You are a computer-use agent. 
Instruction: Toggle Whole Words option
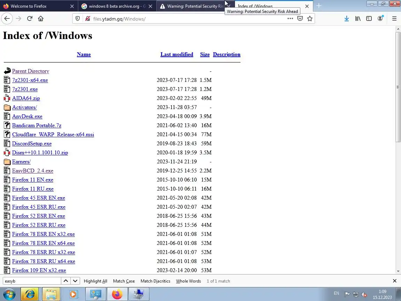tap(188, 281)
